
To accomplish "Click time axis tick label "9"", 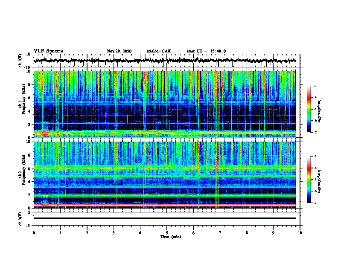I will click(273, 233).
